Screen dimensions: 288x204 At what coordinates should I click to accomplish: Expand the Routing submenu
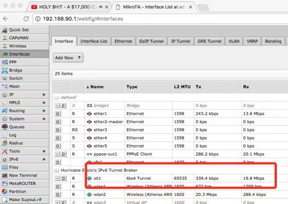point(44,110)
